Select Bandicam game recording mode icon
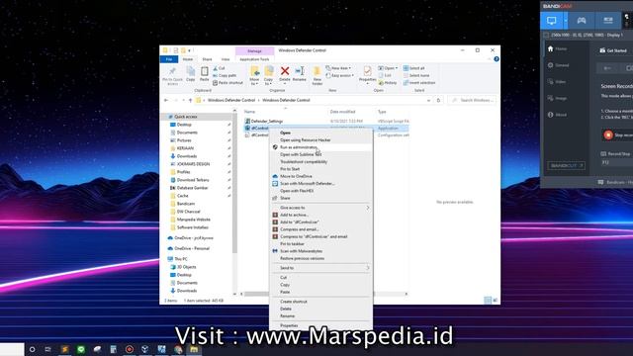The width and height of the screenshot is (633, 356). (582, 20)
